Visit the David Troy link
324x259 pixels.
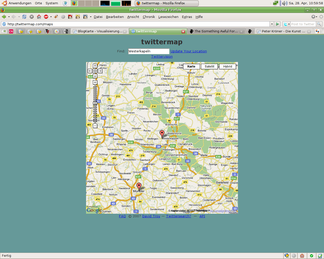(151, 216)
